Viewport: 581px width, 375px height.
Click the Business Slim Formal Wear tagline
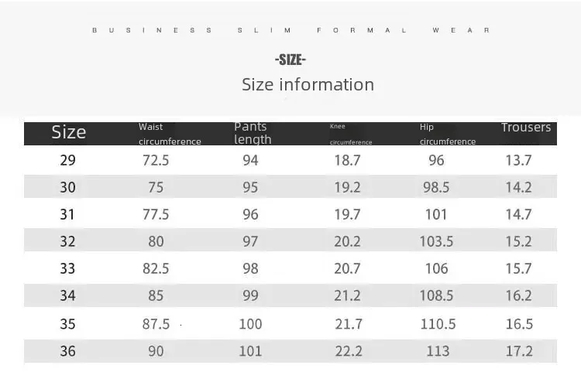(290, 30)
